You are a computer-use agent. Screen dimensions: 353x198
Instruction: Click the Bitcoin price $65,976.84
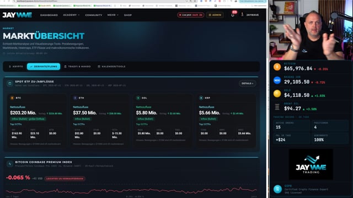point(298,69)
